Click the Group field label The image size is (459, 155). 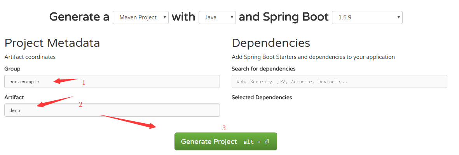coord(12,69)
